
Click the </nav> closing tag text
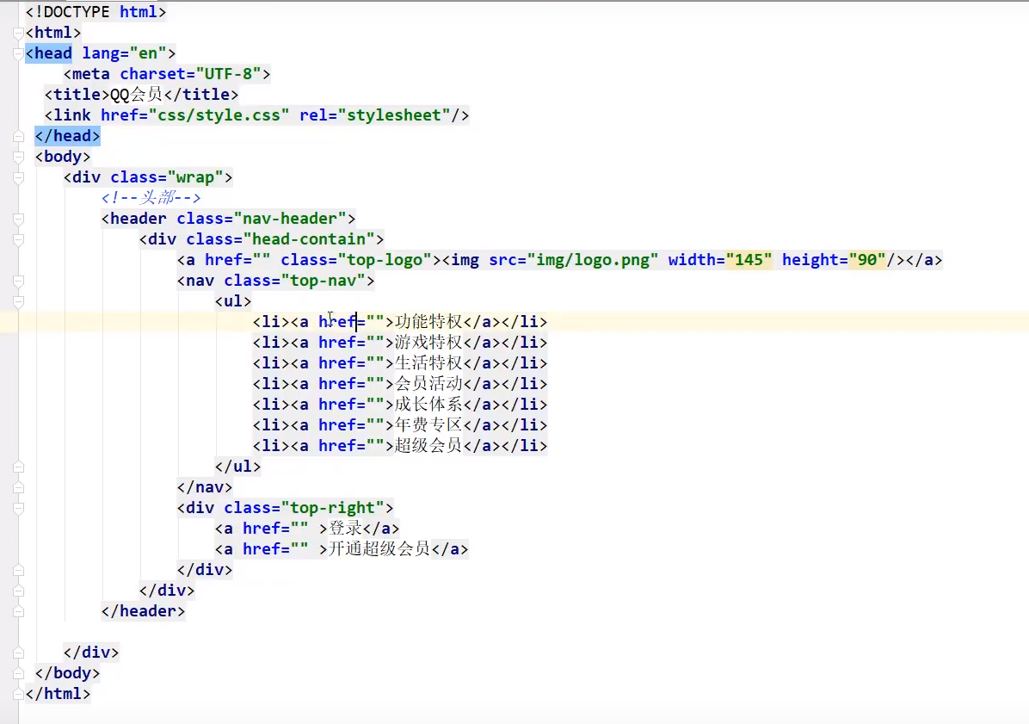(205, 487)
